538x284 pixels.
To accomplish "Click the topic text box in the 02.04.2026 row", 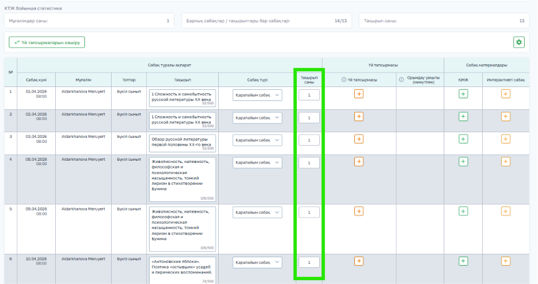I will [x=182, y=121].
